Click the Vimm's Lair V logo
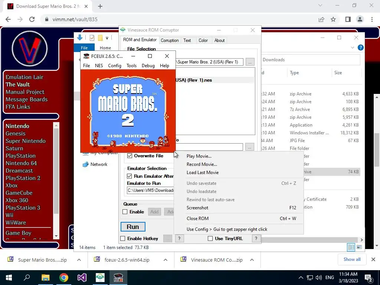Screen dimensions: 380x285 coord(30,49)
